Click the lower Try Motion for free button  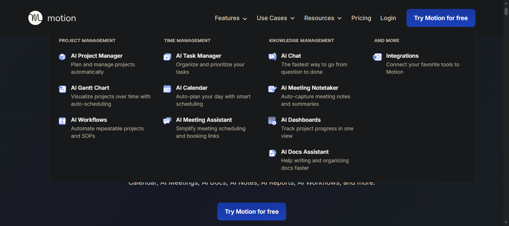(x=252, y=211)
